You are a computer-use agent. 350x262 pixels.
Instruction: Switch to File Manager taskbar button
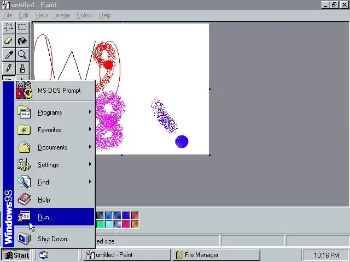point(217,255)
